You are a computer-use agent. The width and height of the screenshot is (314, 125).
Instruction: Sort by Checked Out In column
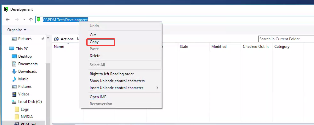click(x=255, y=47)
